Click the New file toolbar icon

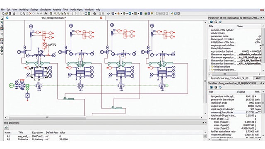(x=3, y=14)
